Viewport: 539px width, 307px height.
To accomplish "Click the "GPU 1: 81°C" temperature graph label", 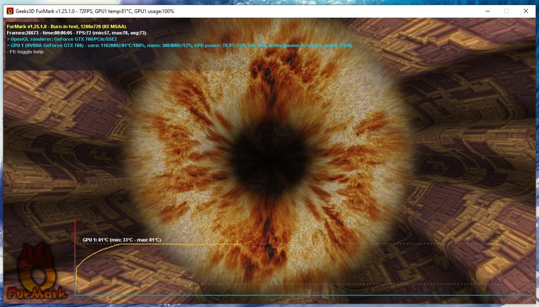I will [x=122, y=240].
